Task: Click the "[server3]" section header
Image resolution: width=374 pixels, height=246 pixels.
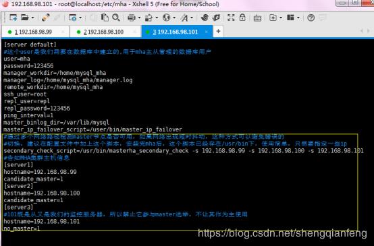Action: [x=18, y=207]
